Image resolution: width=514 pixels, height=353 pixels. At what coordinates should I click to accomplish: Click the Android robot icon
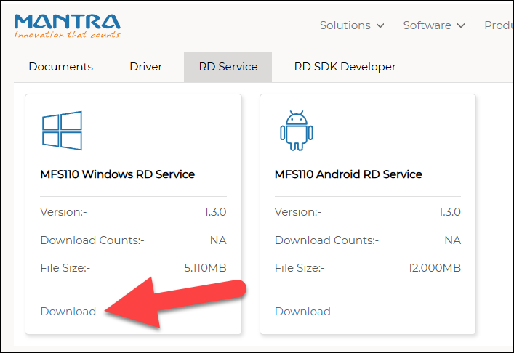coord(297,131)
